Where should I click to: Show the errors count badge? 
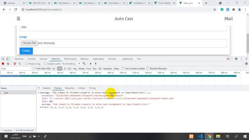[229, 59]
